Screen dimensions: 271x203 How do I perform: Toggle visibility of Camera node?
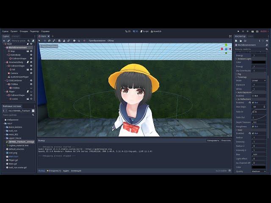31,73
